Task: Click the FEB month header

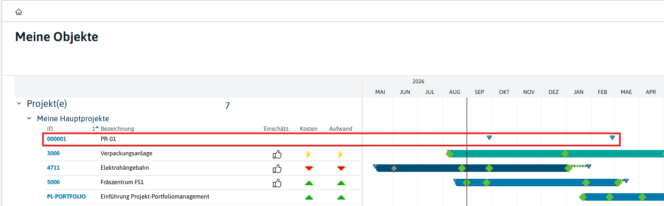Action: pyautogui.click(x=602, y=92)
